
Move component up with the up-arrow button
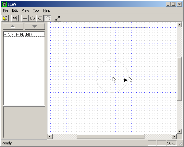(13, 26)
